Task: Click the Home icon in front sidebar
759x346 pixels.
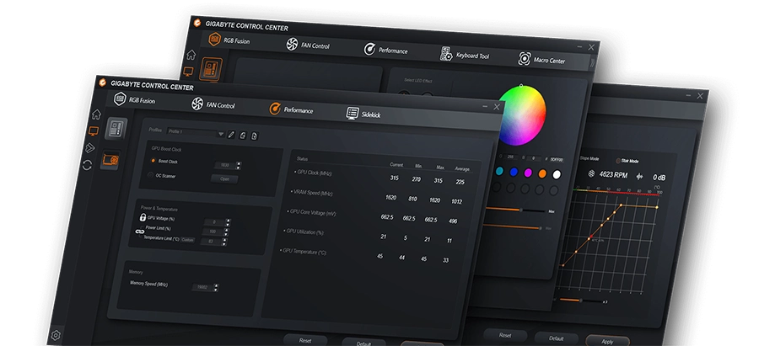Action: pyautogui.click(x=96, y=114)
